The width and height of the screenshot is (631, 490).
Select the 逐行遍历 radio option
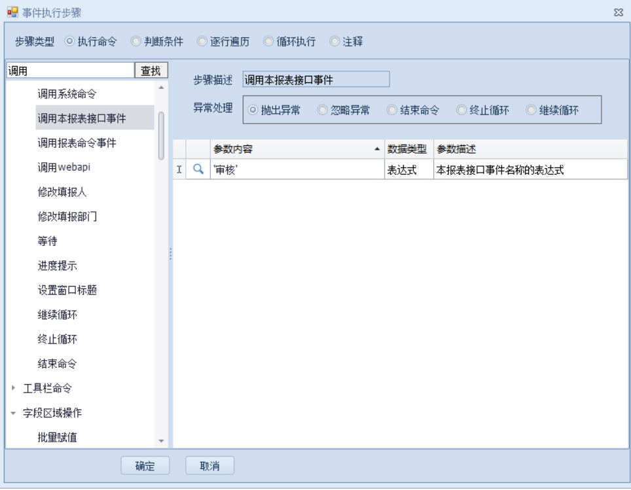[202, 41]
